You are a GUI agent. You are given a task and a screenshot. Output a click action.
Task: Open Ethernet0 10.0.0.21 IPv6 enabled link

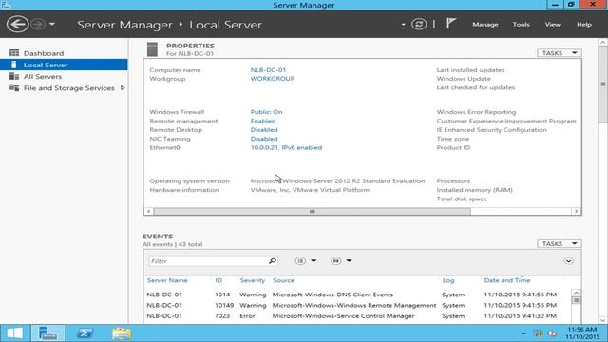point(286,148)
